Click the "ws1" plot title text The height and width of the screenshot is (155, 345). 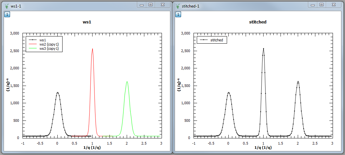point(87,22)
